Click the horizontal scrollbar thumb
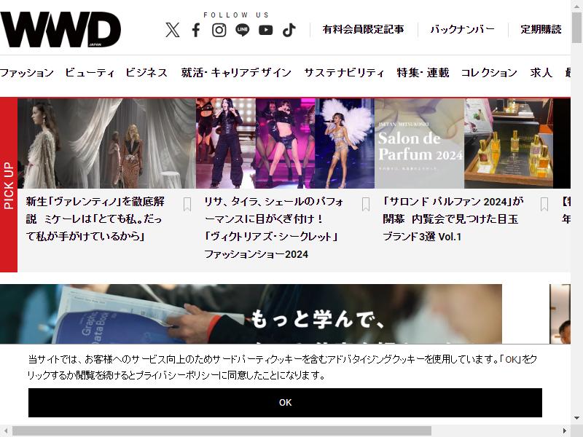The width and height of the screenshot is (583, 437). tap(222, 431)
